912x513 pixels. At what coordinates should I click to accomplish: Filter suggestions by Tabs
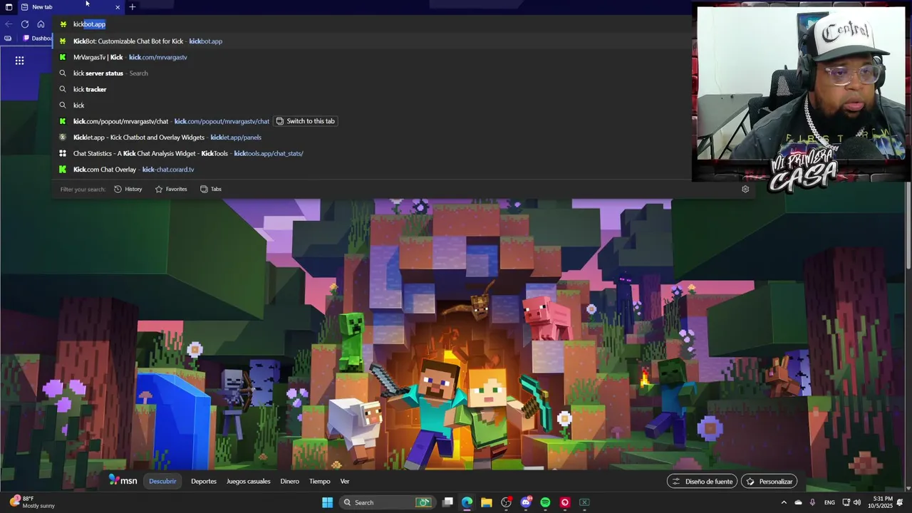tap(211, 190)
